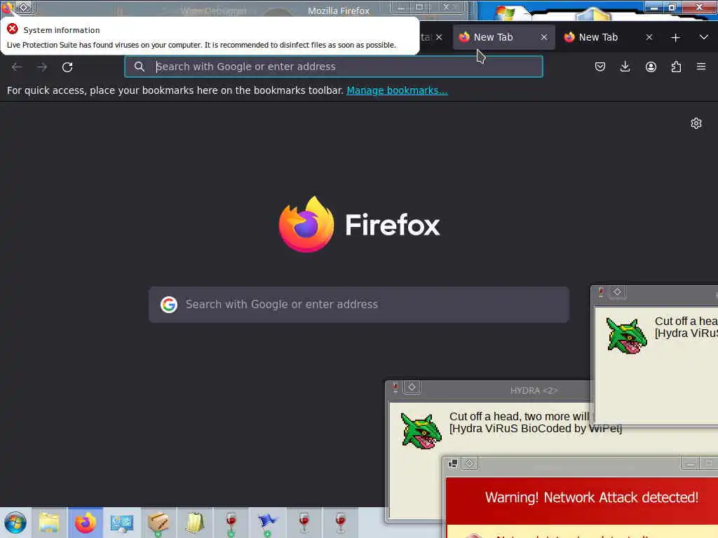Focus the top address bar field
Viewport: 718px width, 538px height.
pos(333,67)
